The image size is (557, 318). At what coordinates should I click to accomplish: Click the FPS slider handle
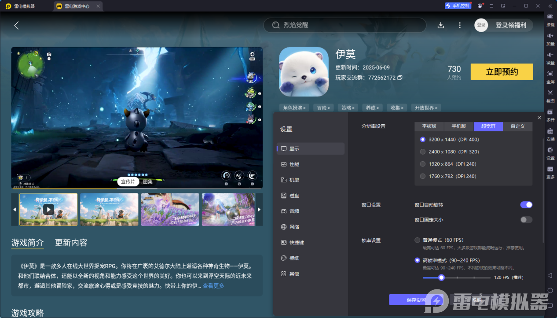tap(441, 277)
